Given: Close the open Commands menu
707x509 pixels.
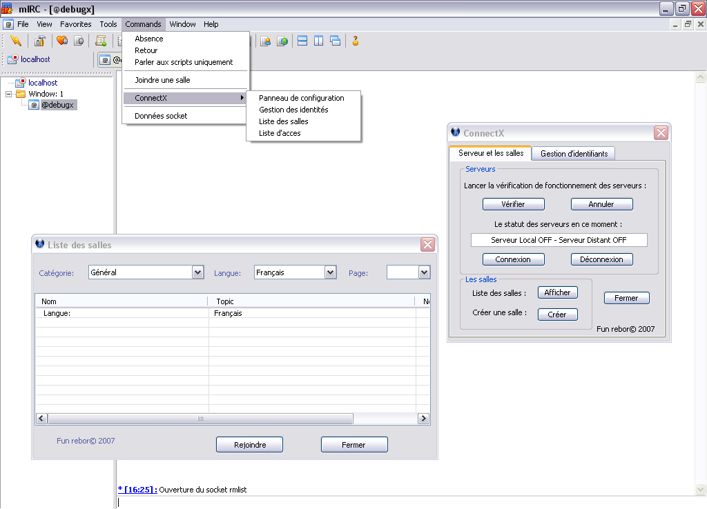Looking at the screenshot, I should [x=144, y=24].
